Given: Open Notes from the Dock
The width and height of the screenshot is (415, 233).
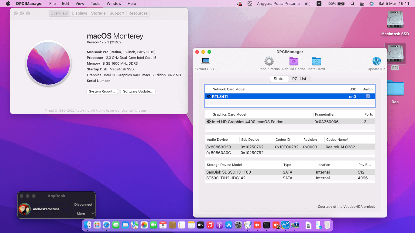Looking at the screenshot, I should [191, 225].
